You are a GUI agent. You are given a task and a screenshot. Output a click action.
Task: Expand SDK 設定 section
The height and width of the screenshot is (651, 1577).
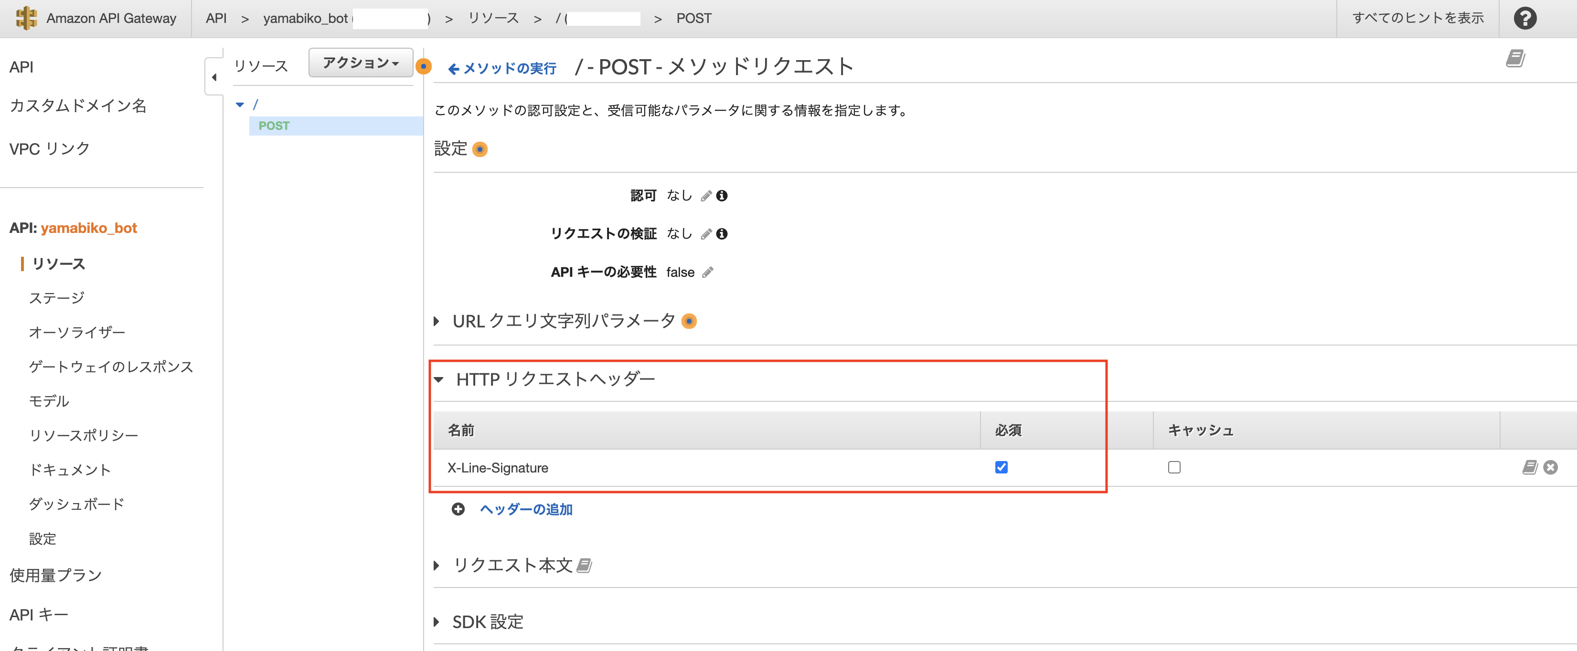437,622
